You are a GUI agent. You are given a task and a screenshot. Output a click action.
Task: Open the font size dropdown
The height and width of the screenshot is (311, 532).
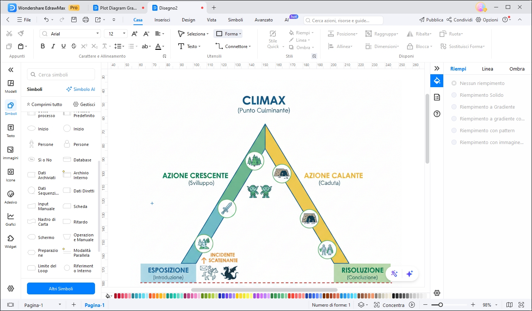(124, 33)
